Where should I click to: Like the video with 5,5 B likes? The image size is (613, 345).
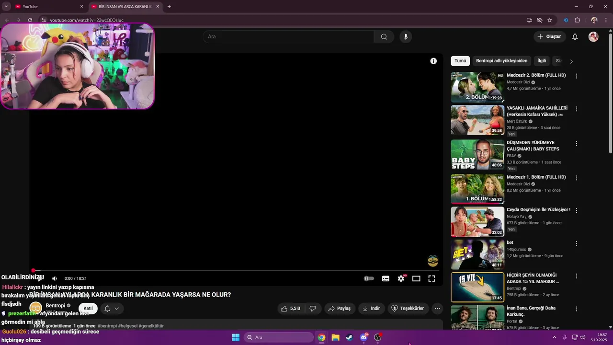tap(291, 309)
